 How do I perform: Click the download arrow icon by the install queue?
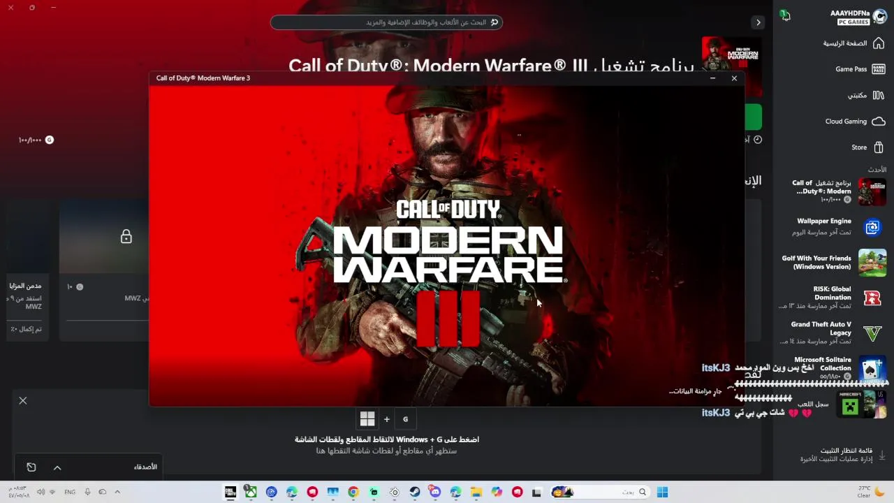pos(881,455)
